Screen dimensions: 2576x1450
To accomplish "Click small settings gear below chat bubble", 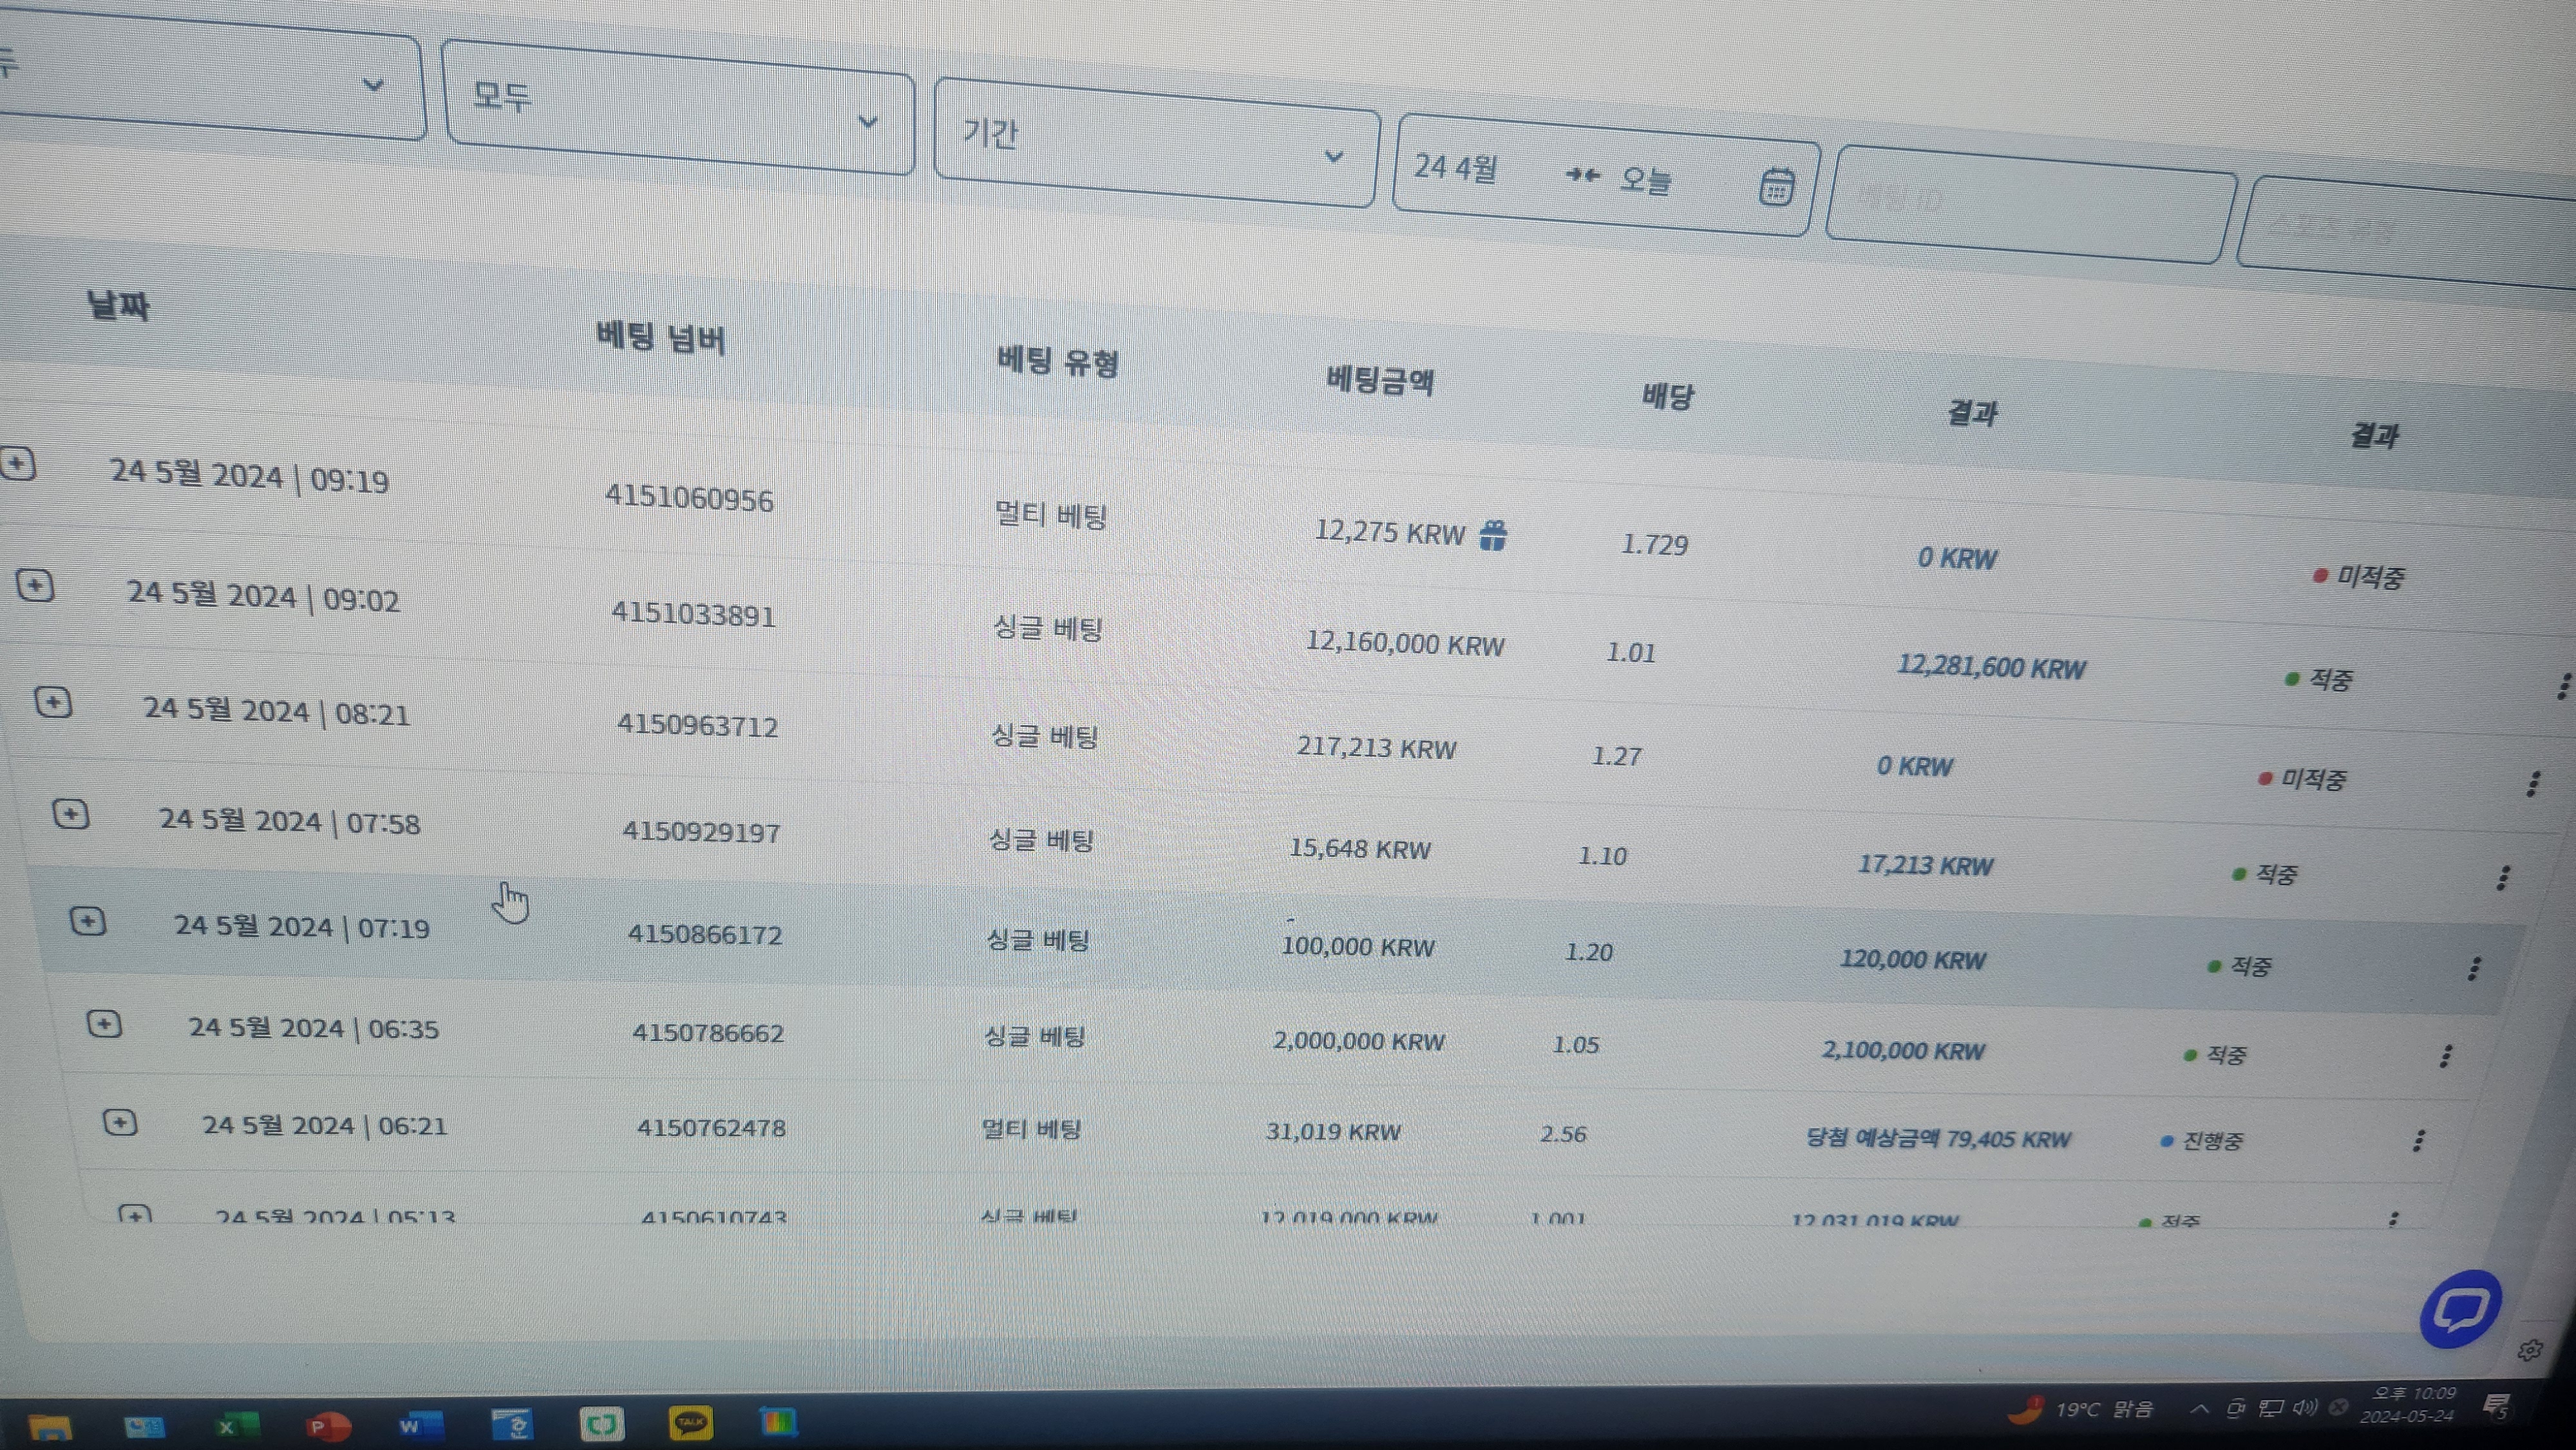I will (2529, 1351).
